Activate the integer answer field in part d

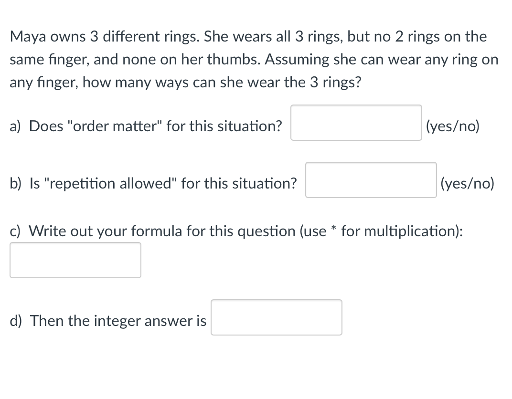[x=277, y=317]
